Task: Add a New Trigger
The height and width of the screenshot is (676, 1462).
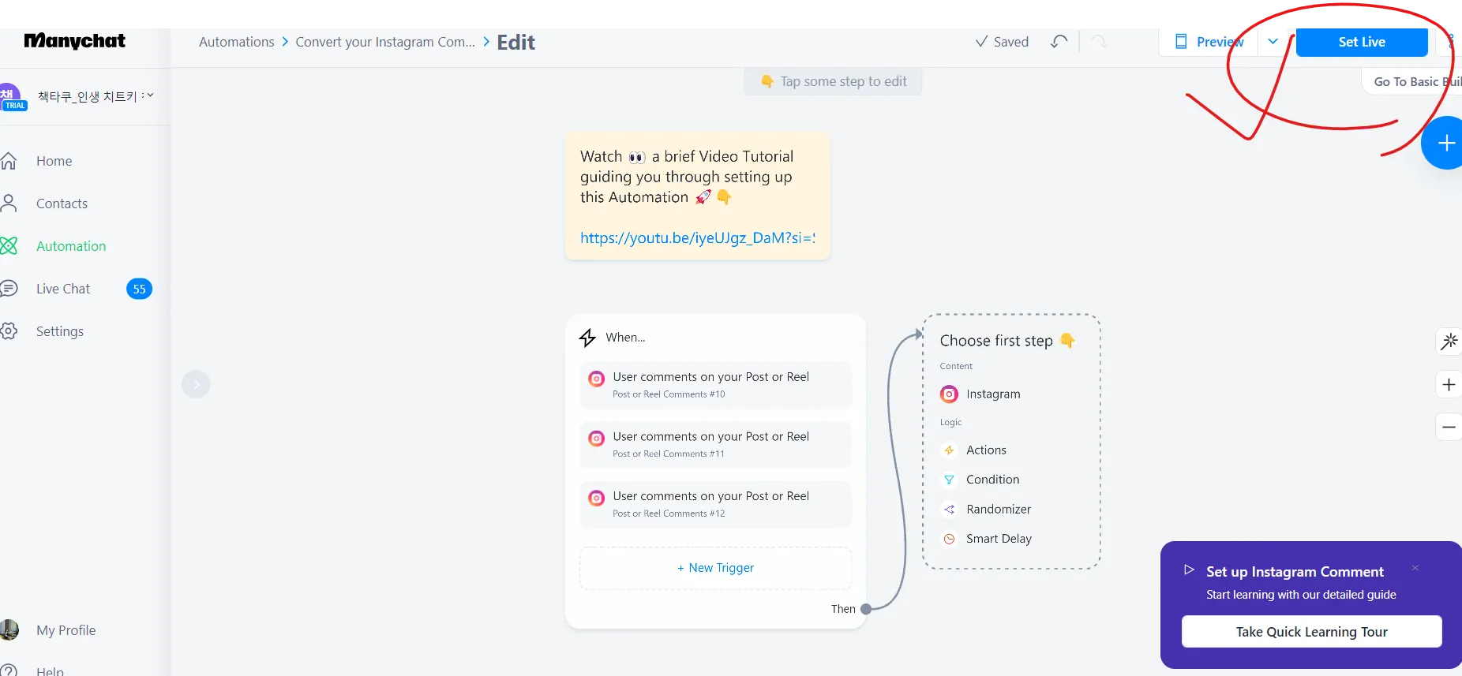Action: (715, 568)
